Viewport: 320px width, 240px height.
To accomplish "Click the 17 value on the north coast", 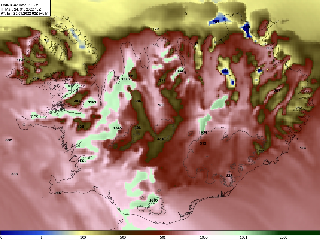I will coord(196,44).
